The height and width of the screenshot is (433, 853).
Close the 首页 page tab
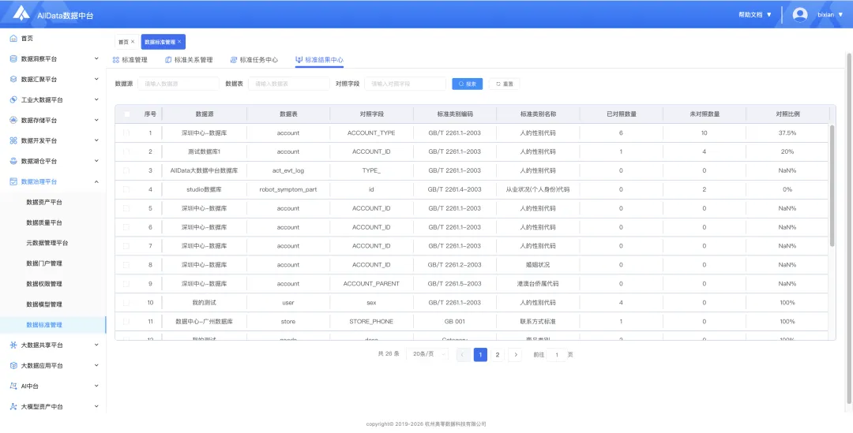point(133,42)
